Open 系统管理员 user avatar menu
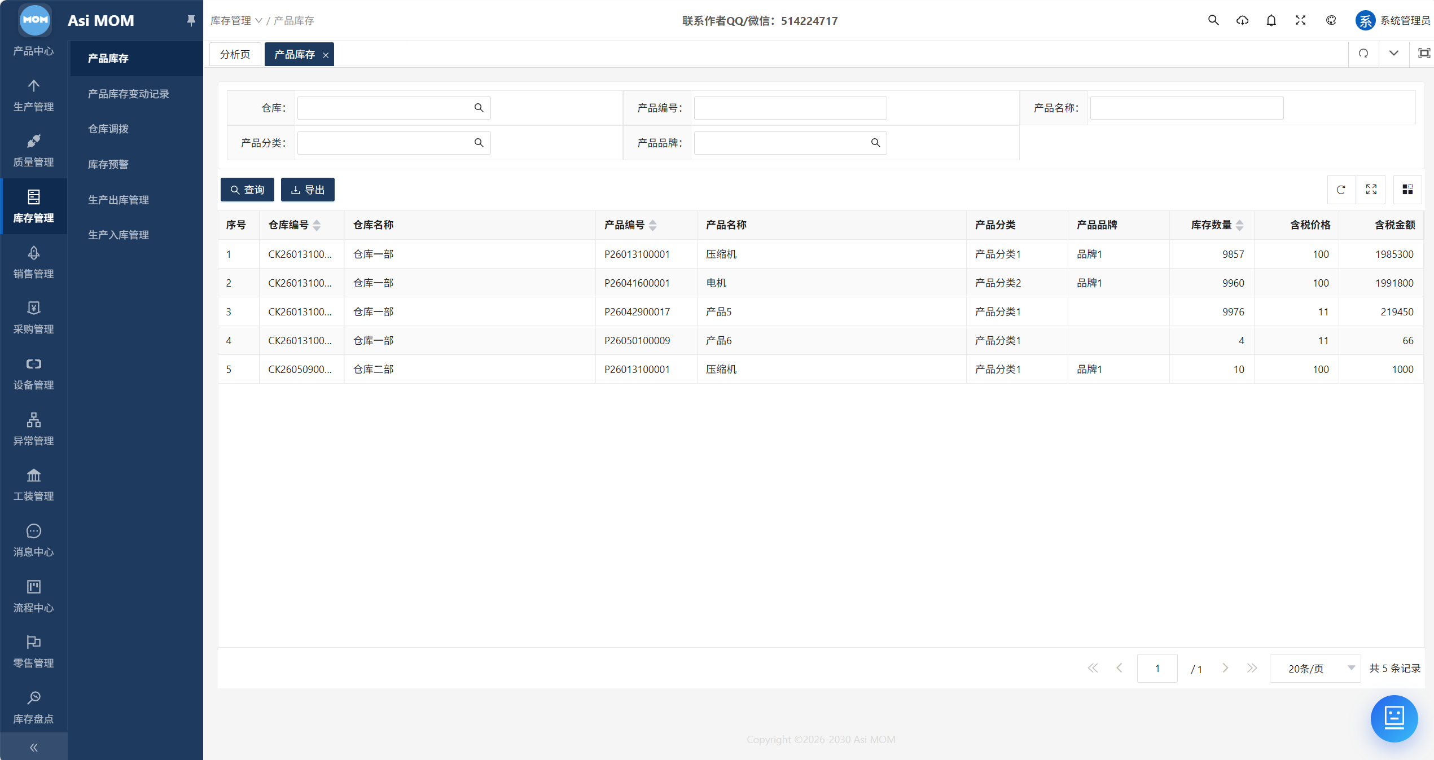The image size is (1434, 760). (1392, 21)
